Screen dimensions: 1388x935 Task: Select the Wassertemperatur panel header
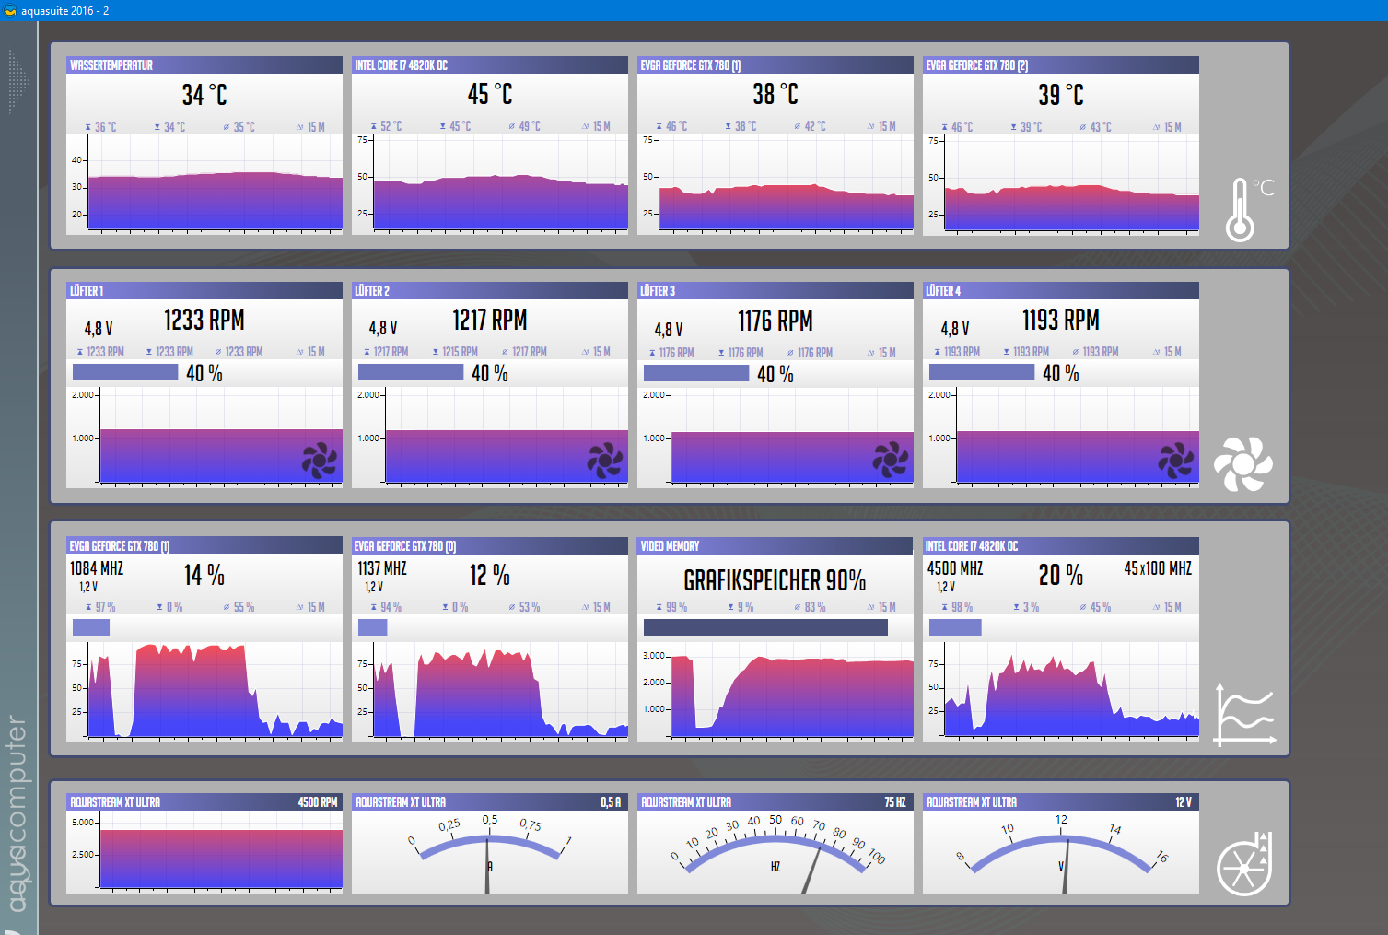coord(204,65)
